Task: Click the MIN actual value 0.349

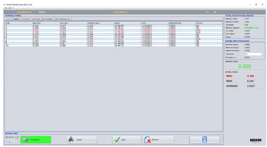Action: point(250,81)
